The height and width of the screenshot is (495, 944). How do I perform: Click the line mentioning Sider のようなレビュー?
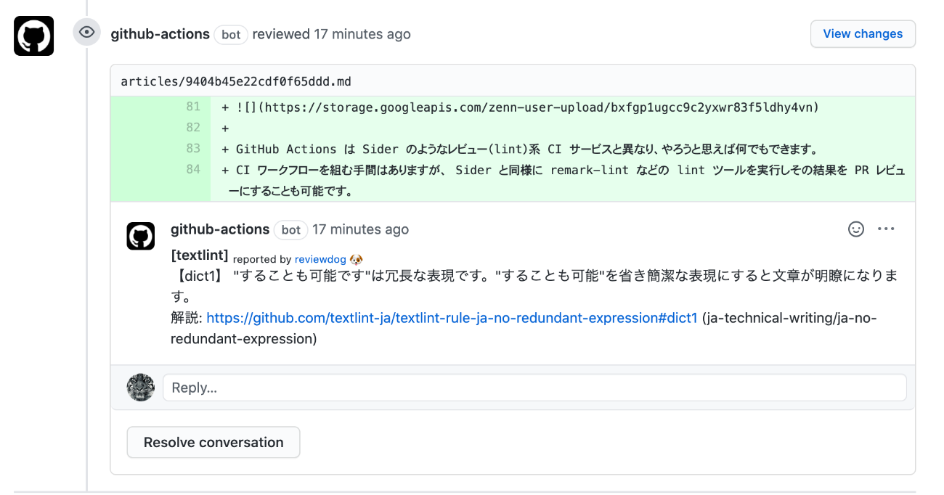coord(519,149)
